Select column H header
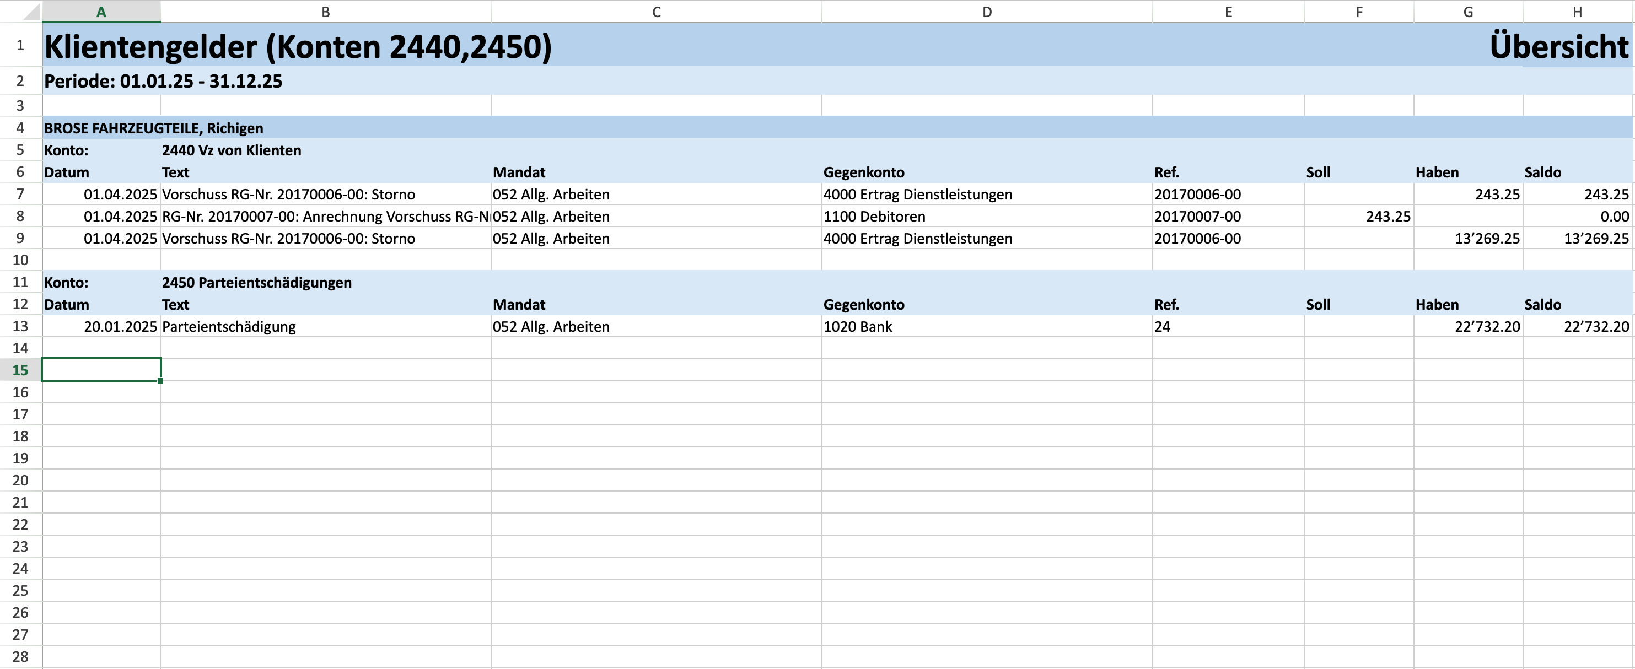This screenshot has width=1635, height=669. [1577, 12]
